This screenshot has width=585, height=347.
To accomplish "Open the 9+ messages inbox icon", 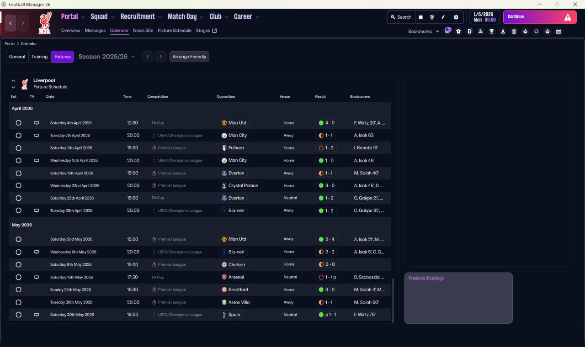I will click(x=448, y=31).
